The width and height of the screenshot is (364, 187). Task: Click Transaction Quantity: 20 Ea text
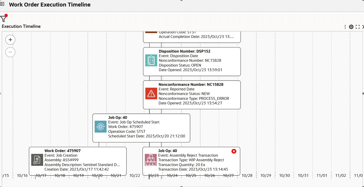pos(182,165)
